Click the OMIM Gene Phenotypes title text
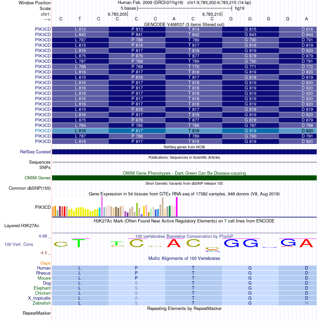The height and width of the screenshot is (321, 317). (184, 173)
